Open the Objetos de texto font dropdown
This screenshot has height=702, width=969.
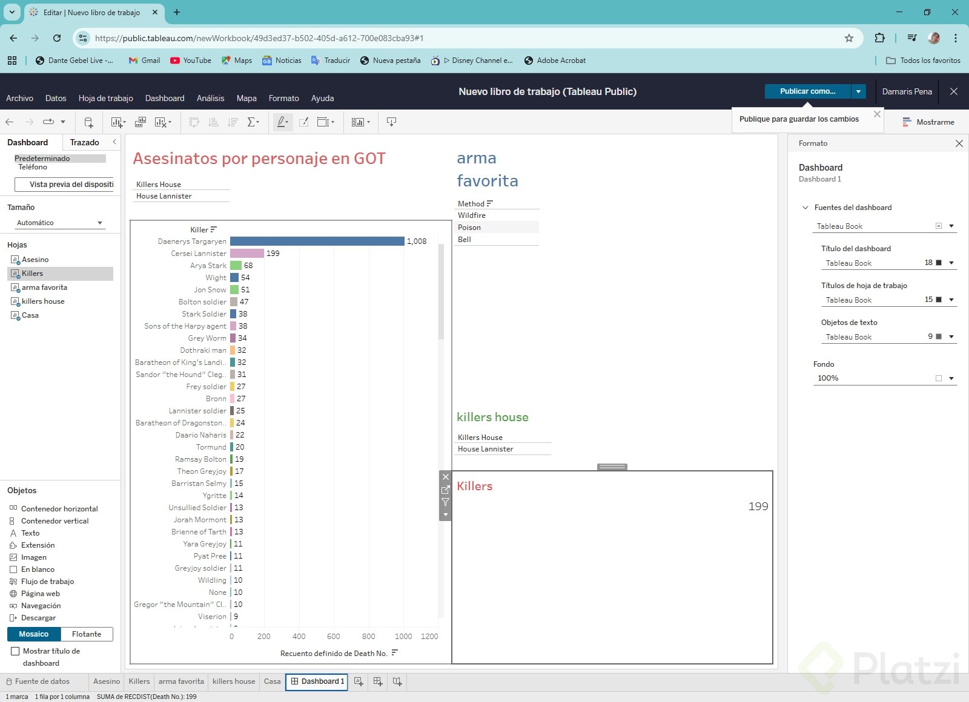coord(889,337)
